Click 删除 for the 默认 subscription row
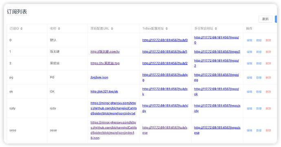 pyautogui.click(x=268, y=40)
